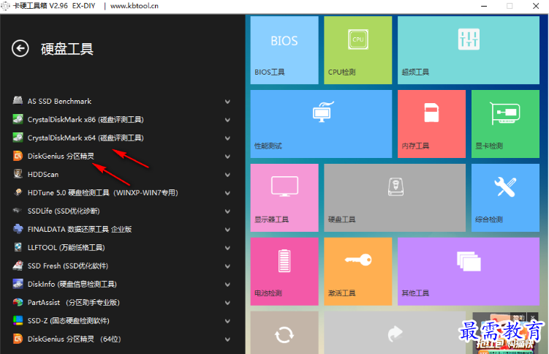Open the 超频工具 tile
Screen dimensions: 549x354
click(x=469, y=50)
